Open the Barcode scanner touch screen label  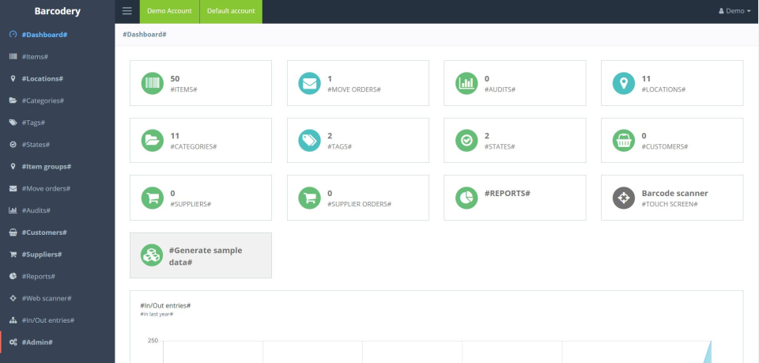click(x=674, y=198)
